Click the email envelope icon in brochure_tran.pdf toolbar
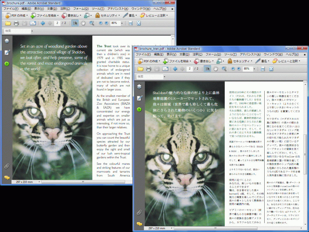Screen dimensions: 309x232 click(165, 69)
